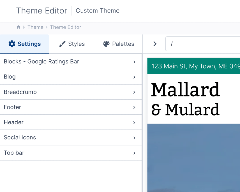Screen dimensions: 240x192
Task: Click Theme Editor in the breadcrumb trail
Action: point(65,27)
